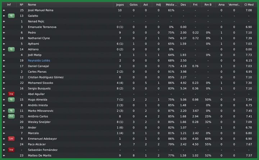Viewport: 259px width, 160px height.
Task: Sort players by the Nome column header
Action: click(x=32, y=5)
